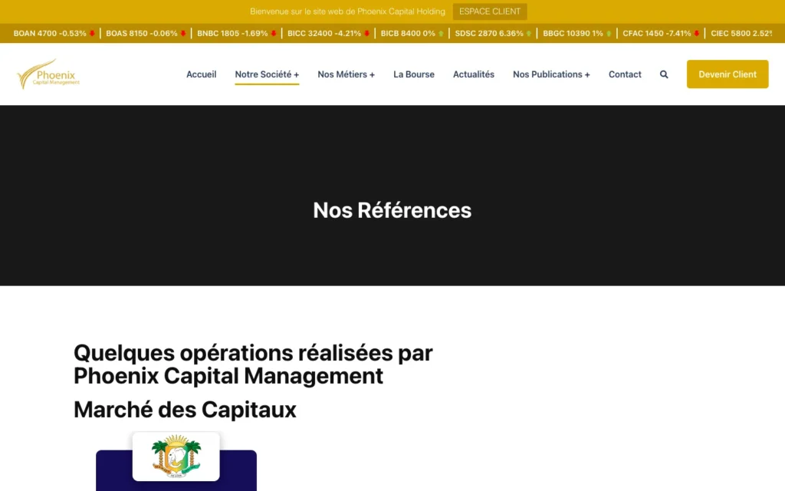Go to the Accueil page
Screen dimensions: 785x491
[202, 74]
